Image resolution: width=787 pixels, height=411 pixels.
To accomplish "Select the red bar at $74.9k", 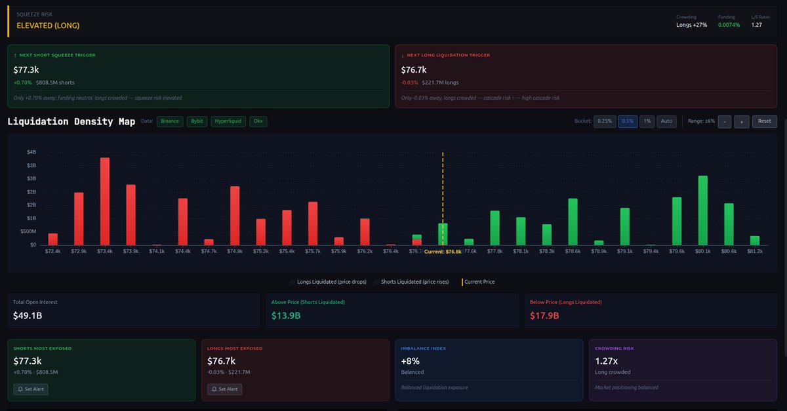I will pyautogui.click(x=235, y=216).
